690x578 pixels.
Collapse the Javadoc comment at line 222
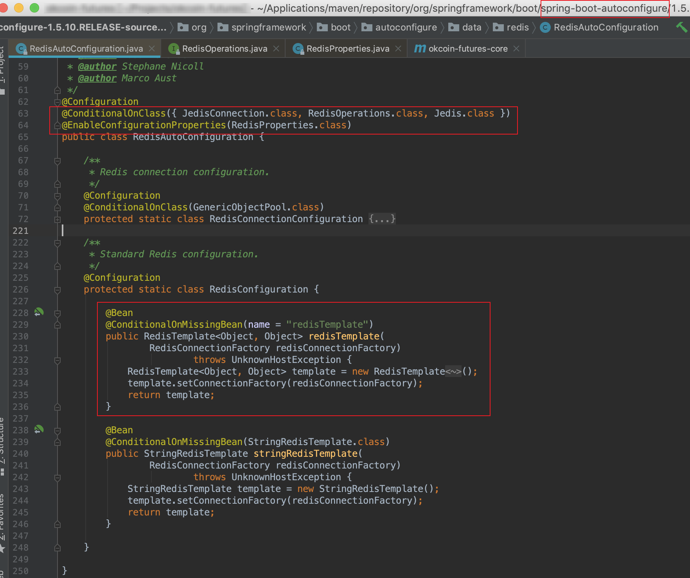[57, 243]
